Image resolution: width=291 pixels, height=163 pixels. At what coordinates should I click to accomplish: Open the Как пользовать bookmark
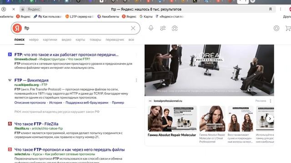tap(48, 16)
